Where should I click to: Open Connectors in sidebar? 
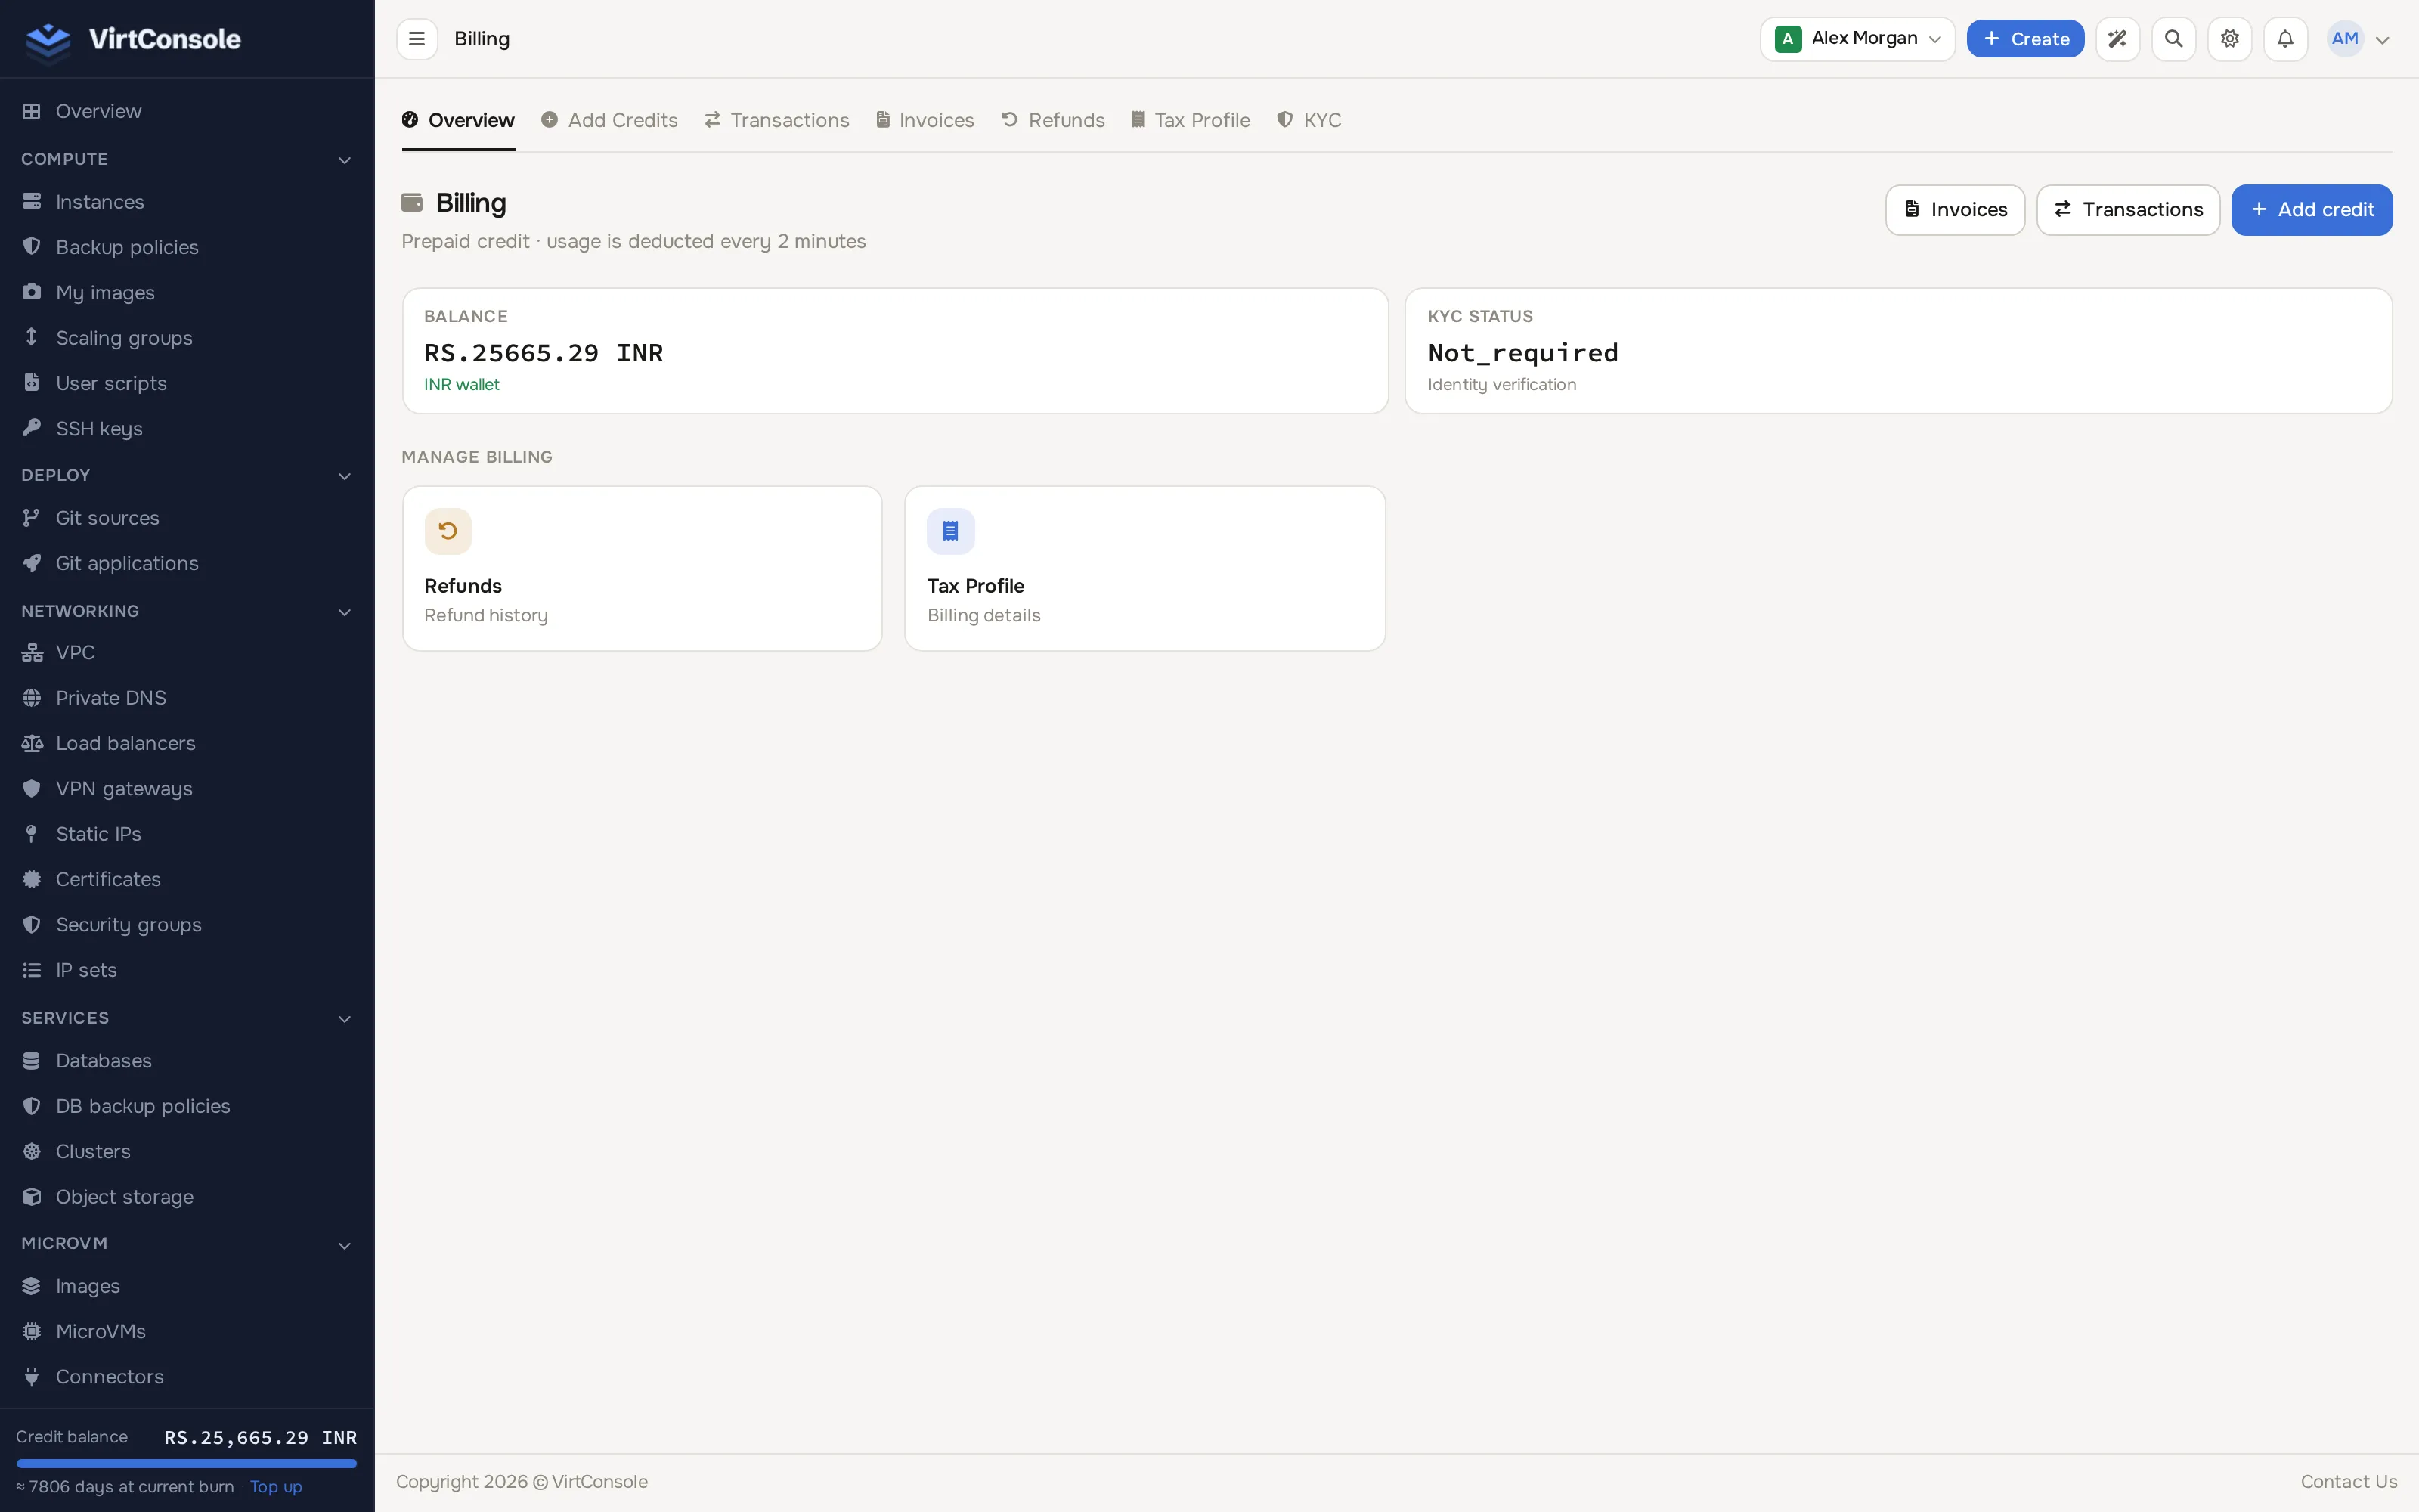coord(187,1377)
